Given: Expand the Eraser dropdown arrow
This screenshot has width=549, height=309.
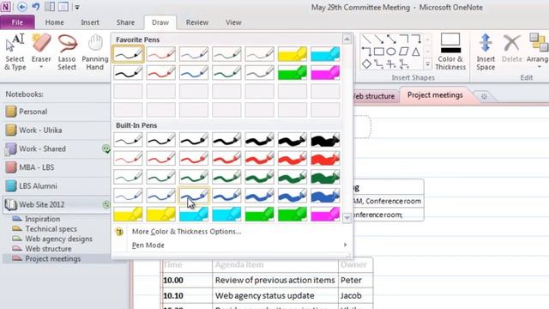Looking at the screenshot, I should click(41, 67).
